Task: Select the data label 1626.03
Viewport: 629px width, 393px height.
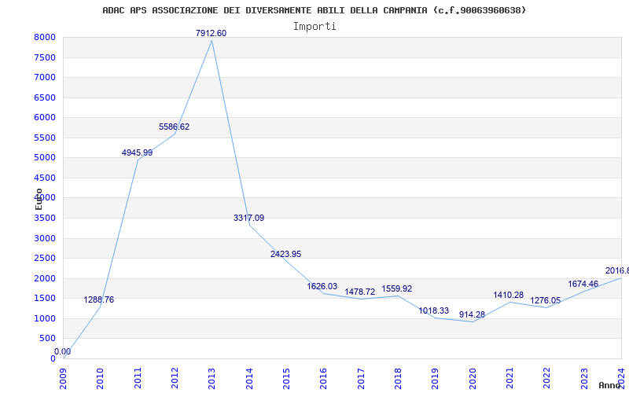Action: pyautogui.click(x=322, y=286)
